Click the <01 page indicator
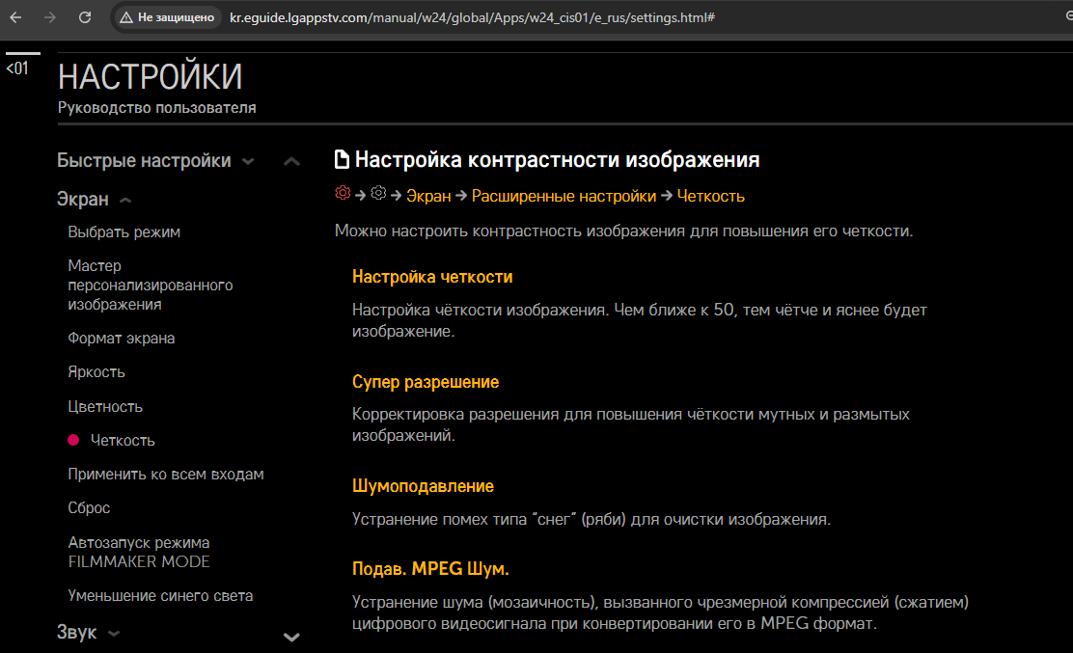 coord(17,68)
